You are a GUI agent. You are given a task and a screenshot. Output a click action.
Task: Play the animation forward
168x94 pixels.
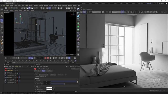point(19,58)
